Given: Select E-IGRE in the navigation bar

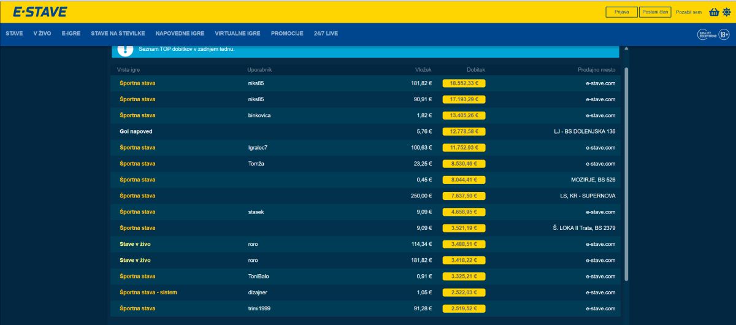Looking at the screenshot, I should (x=71, y=34).
